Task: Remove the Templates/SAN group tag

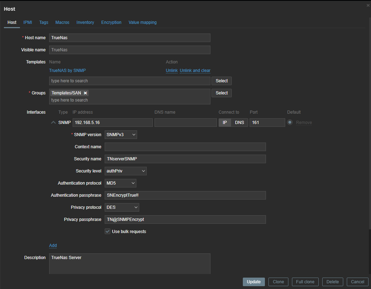Action: pos(85,93)
